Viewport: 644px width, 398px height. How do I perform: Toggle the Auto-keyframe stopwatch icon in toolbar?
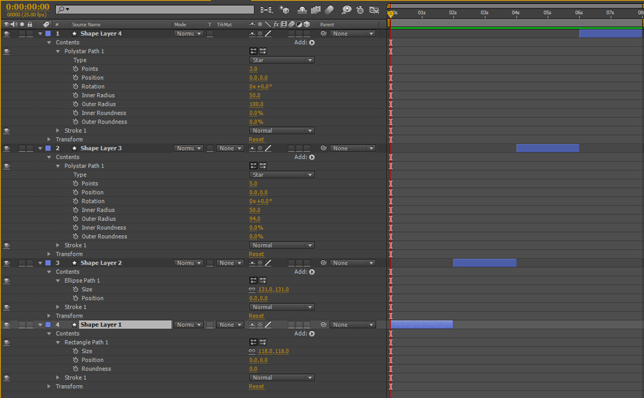tap(360, 10)
